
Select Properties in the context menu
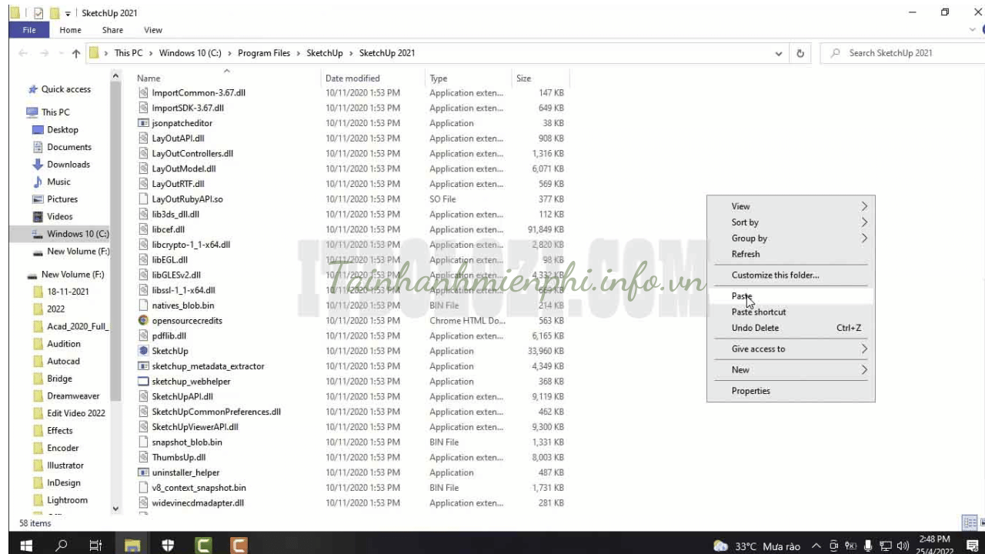tap(750, 391)
